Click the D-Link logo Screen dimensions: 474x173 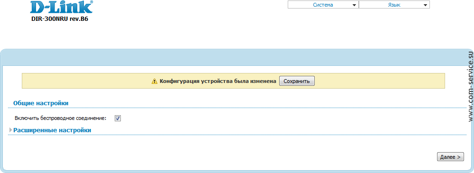pos(61,7)
